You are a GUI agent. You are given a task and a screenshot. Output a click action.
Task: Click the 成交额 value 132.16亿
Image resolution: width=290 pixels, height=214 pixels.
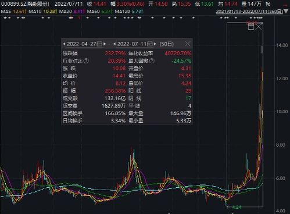115,98
